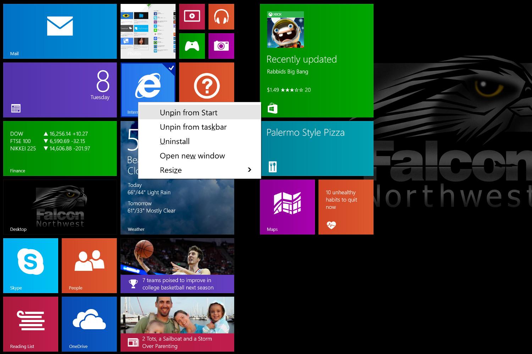Open Health tile on unhealthy habits
The height and width of the screenshot is (354, 532).
(346, 207)
